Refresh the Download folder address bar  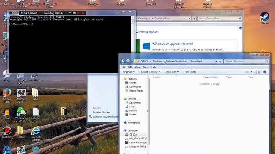(220, 62)
